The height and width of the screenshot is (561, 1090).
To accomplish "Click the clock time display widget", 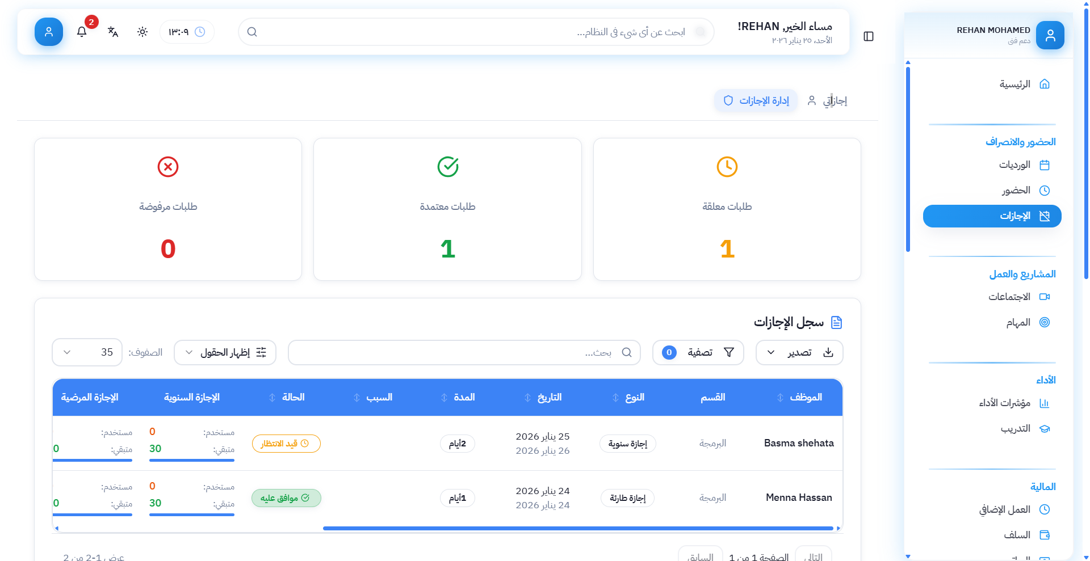I will 187,32.
